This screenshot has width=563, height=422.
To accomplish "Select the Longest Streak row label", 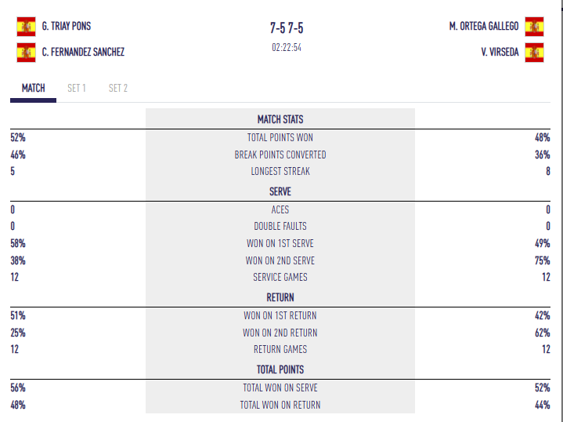I will point(280,171).
